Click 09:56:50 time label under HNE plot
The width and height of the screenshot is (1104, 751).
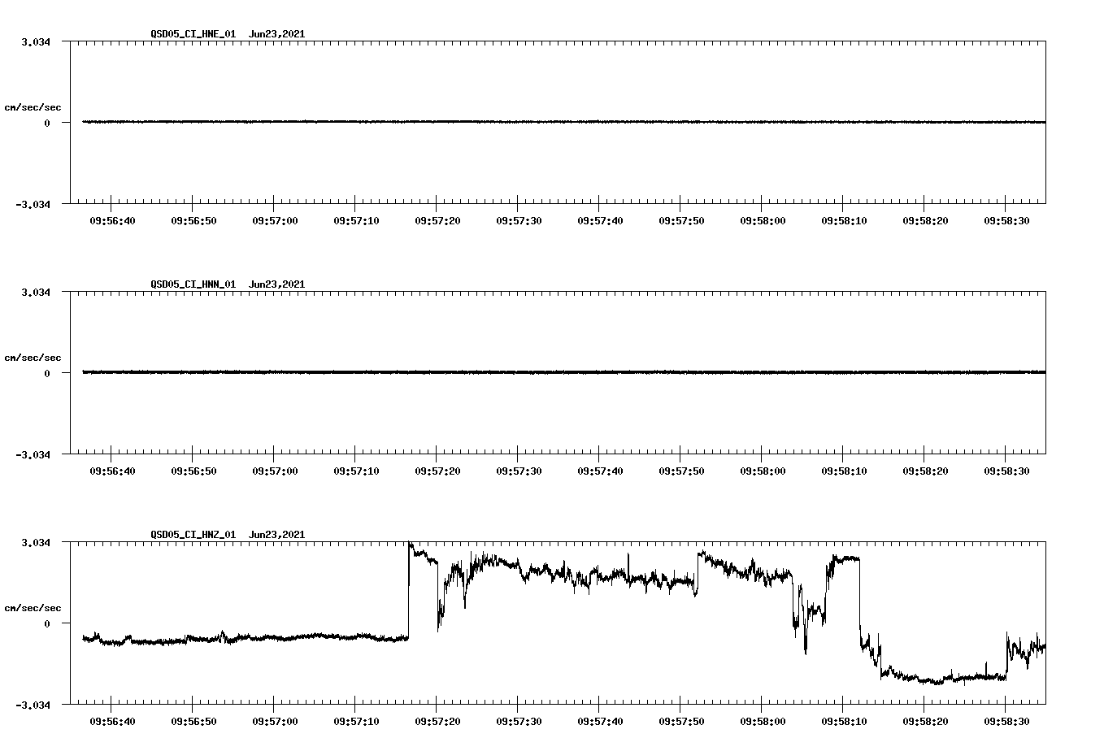(193, 220)
